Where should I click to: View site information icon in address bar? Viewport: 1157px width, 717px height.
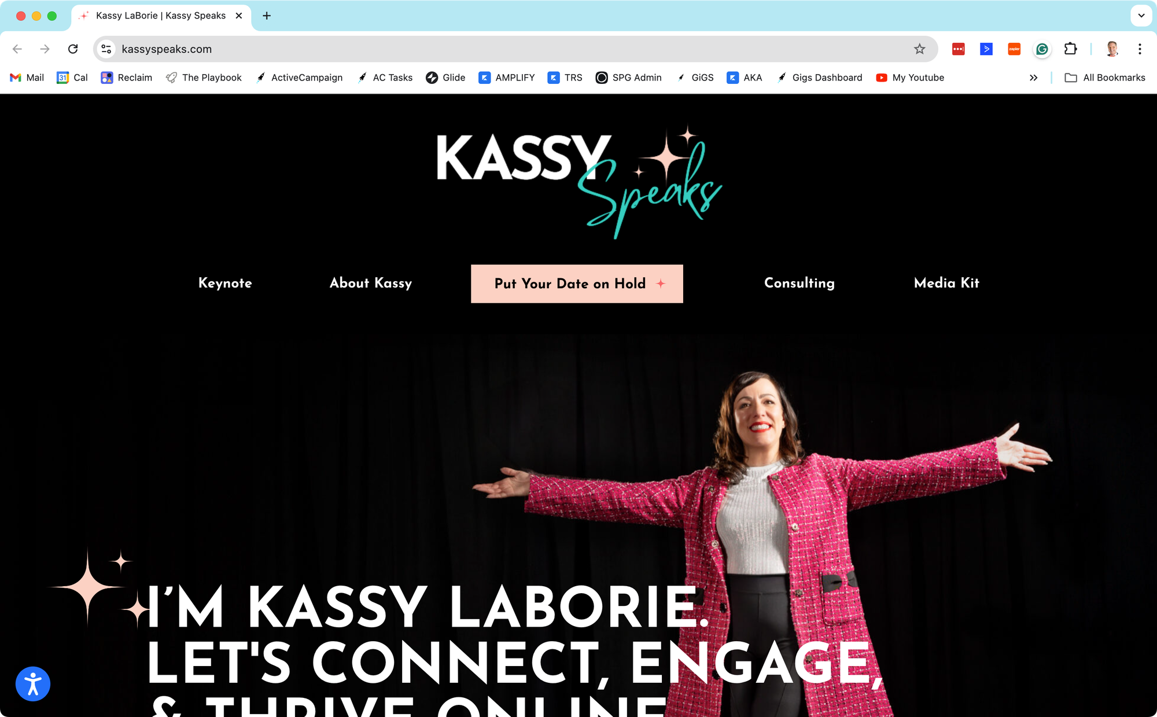[106, 49]
